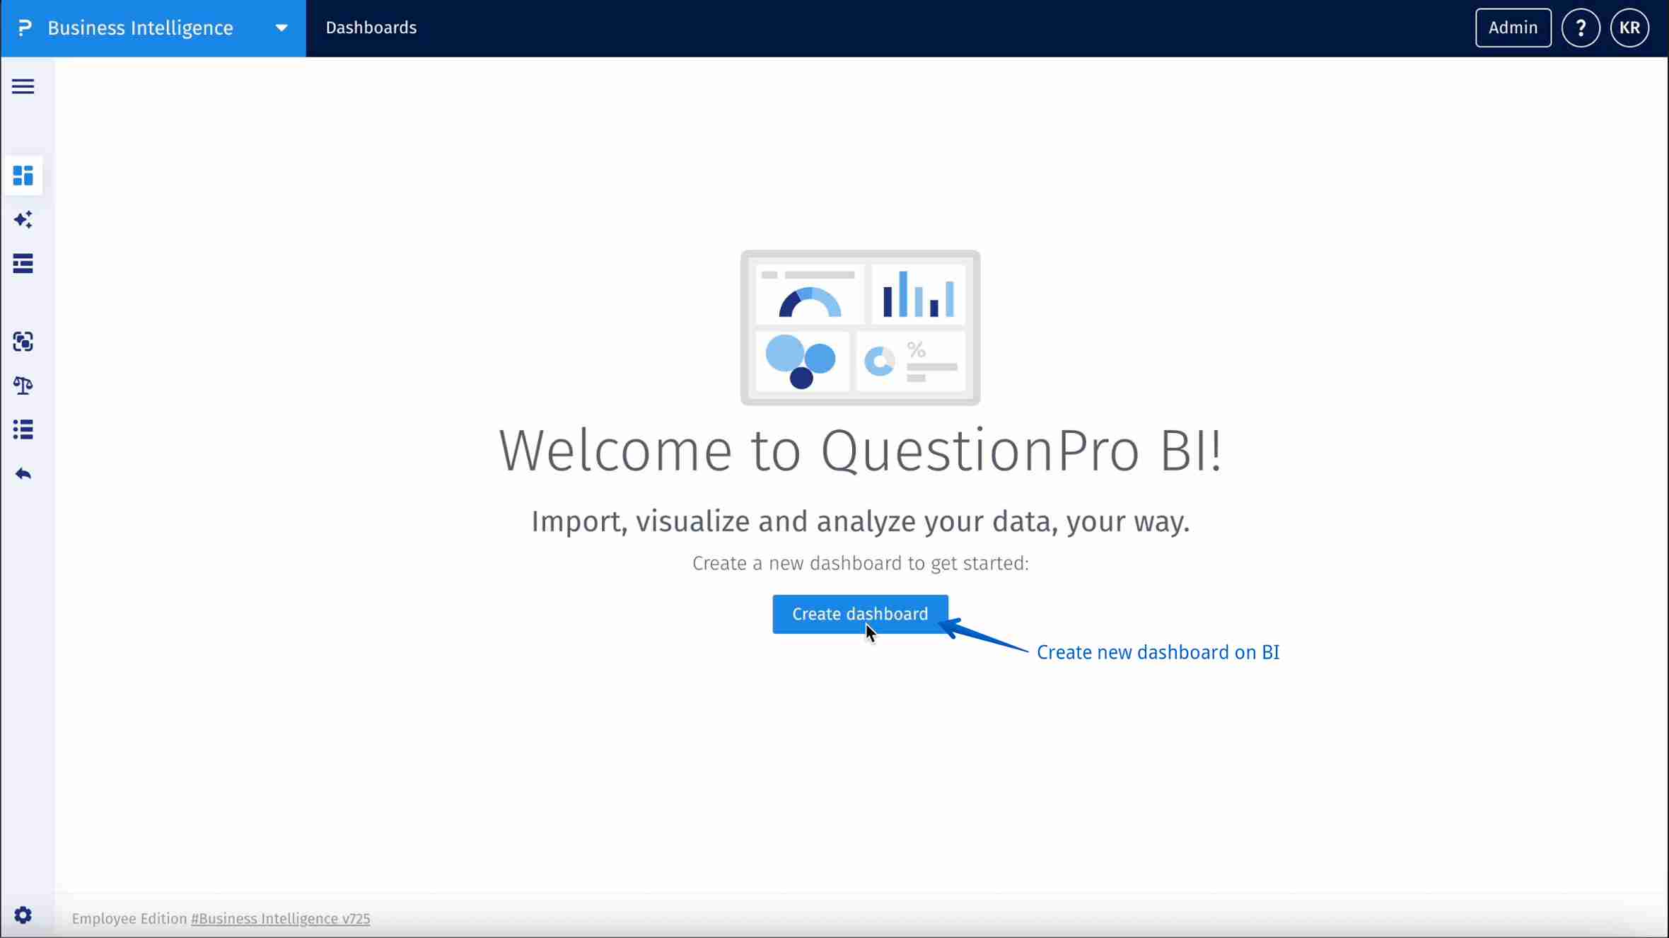Open the widgets layout icon in sidebar
This screenshot has width=1669, height=938.
tap(23, 264)
